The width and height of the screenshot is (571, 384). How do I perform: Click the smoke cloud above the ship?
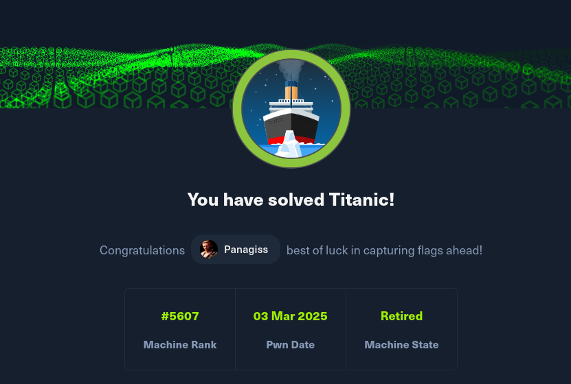(x=291, y=69)
